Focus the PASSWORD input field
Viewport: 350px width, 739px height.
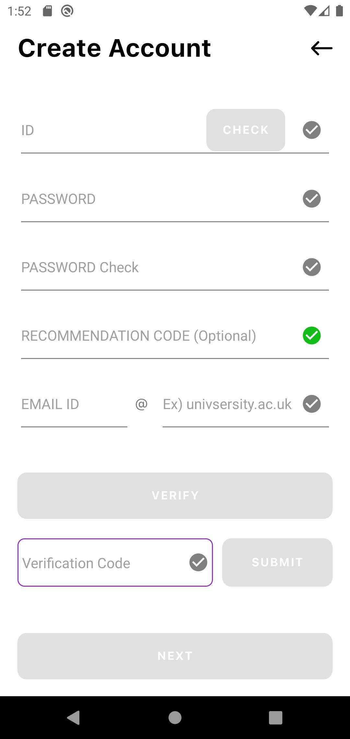[x=156, y=199]
